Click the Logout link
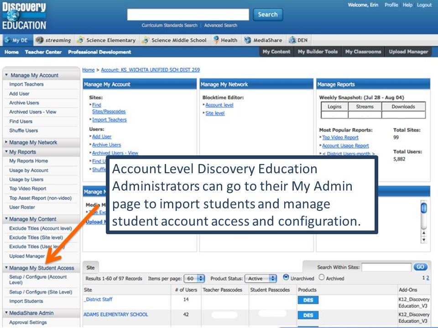The width and height of the screenshot is (438, 328). pyautogui.click(x=424, y=5)
